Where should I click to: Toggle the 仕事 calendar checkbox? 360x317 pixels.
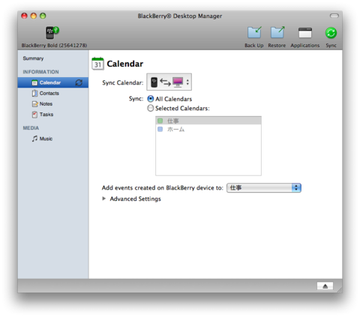[160, 121]
